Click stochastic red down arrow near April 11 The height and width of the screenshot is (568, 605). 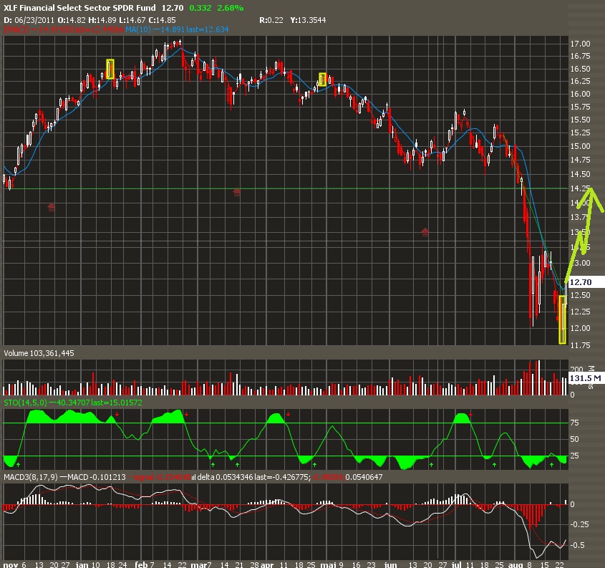[x=289, y=414]
